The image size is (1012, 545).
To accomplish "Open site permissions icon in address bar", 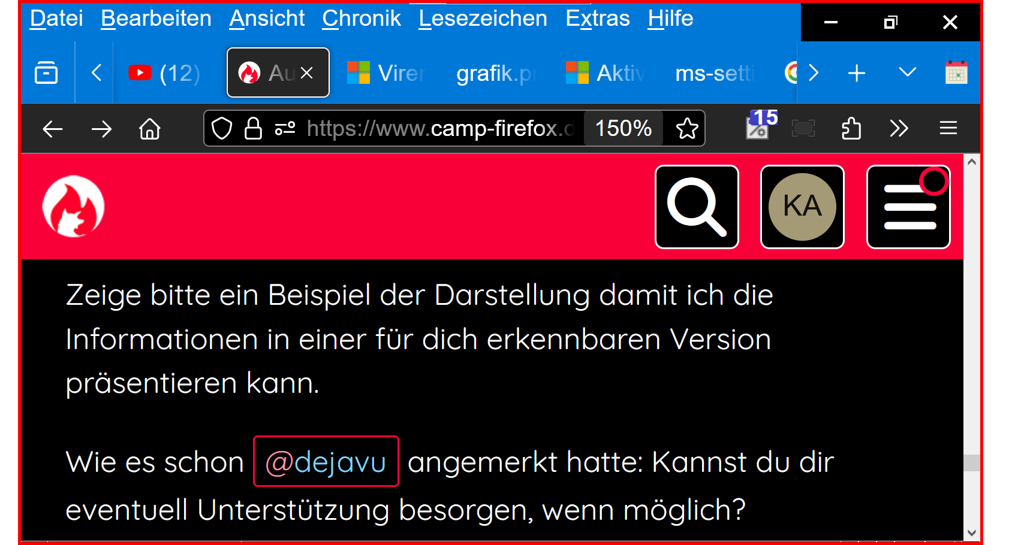I will pos(285,128).
